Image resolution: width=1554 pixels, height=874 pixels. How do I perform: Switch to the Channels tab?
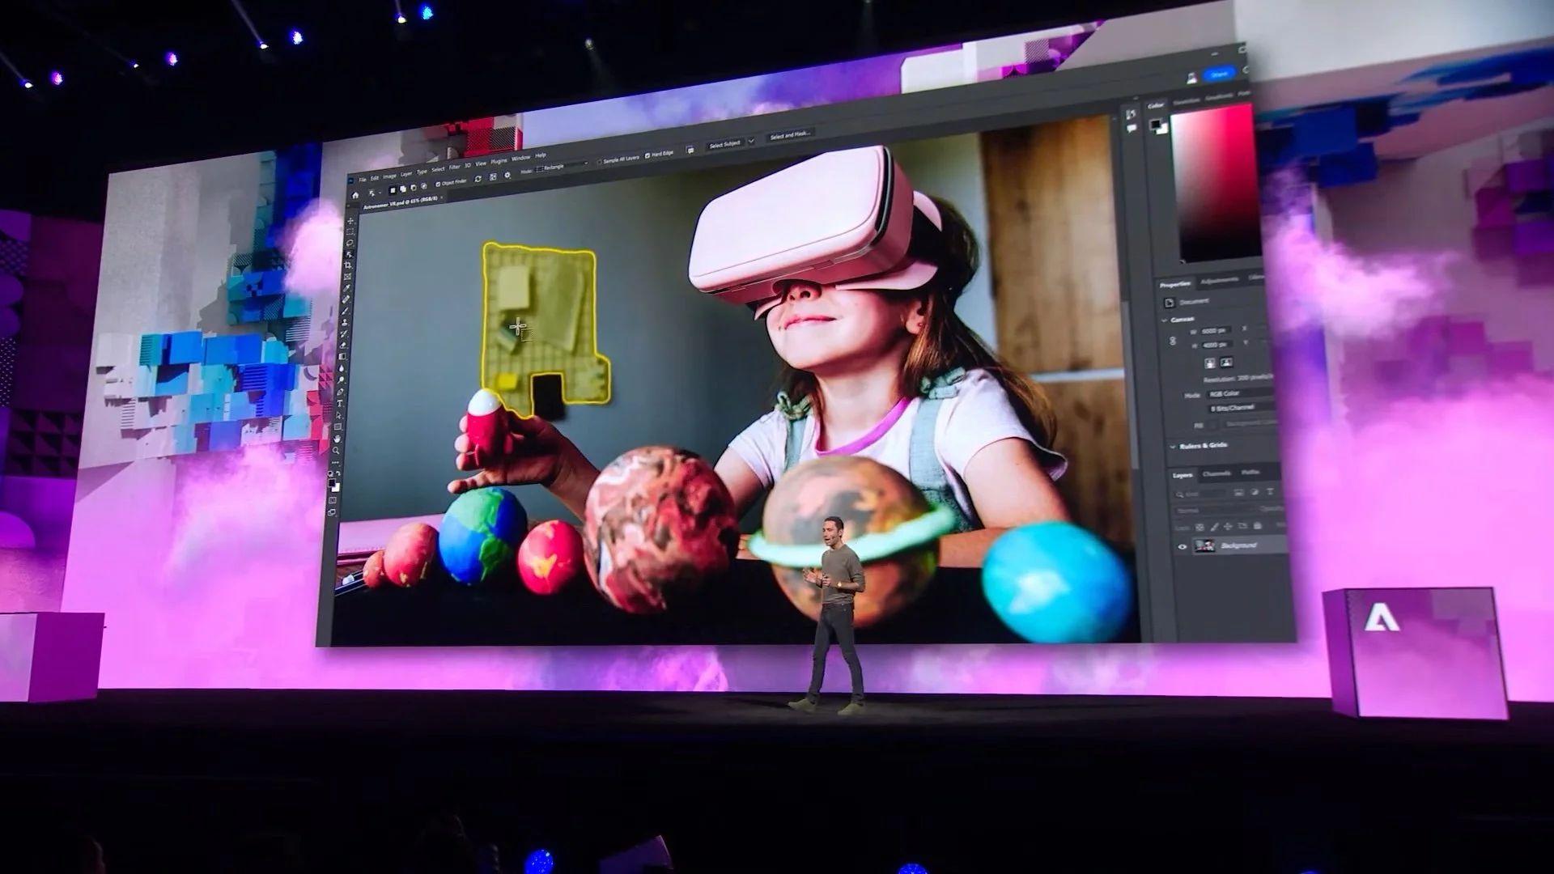click(1216, 473)
